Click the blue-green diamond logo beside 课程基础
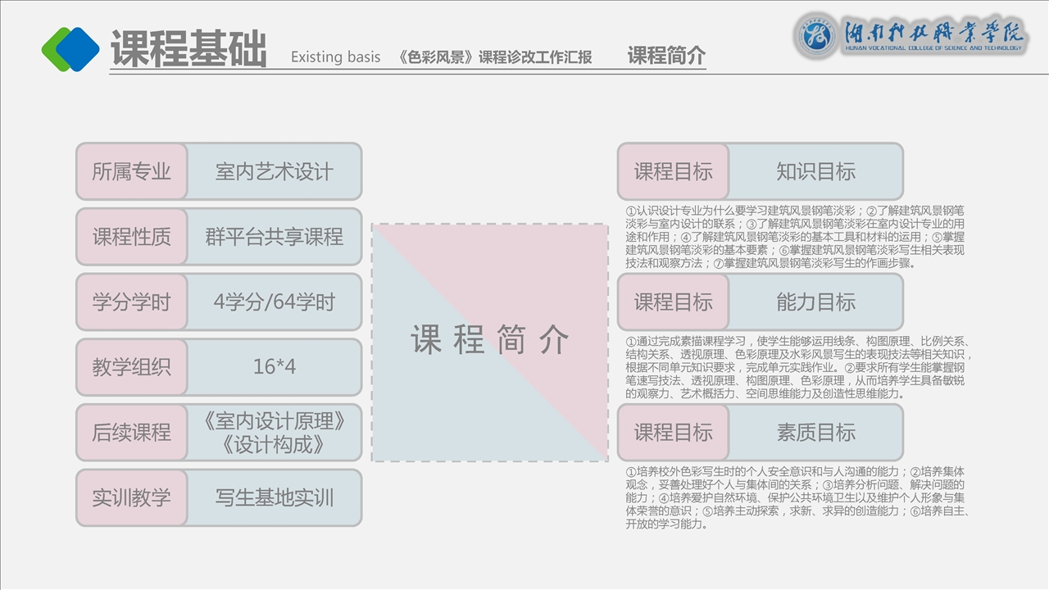The width and height of the screenshot is (1049, 590). pos(70,49)
